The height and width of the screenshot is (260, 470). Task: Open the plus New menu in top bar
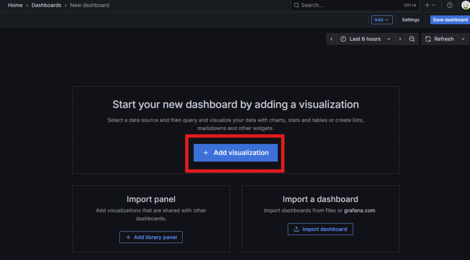point(430,5)
